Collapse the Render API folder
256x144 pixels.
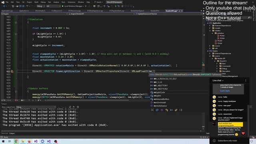pos(213,58)
